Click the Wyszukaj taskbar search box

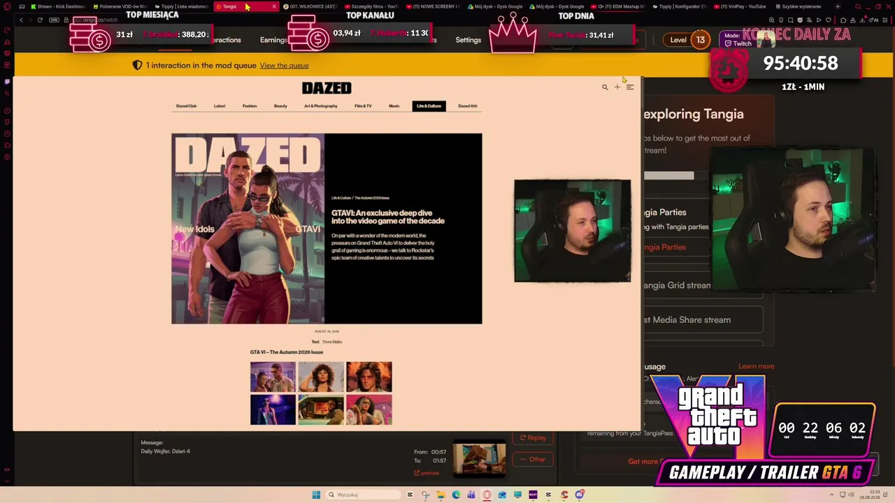click(x=363, y=495)
